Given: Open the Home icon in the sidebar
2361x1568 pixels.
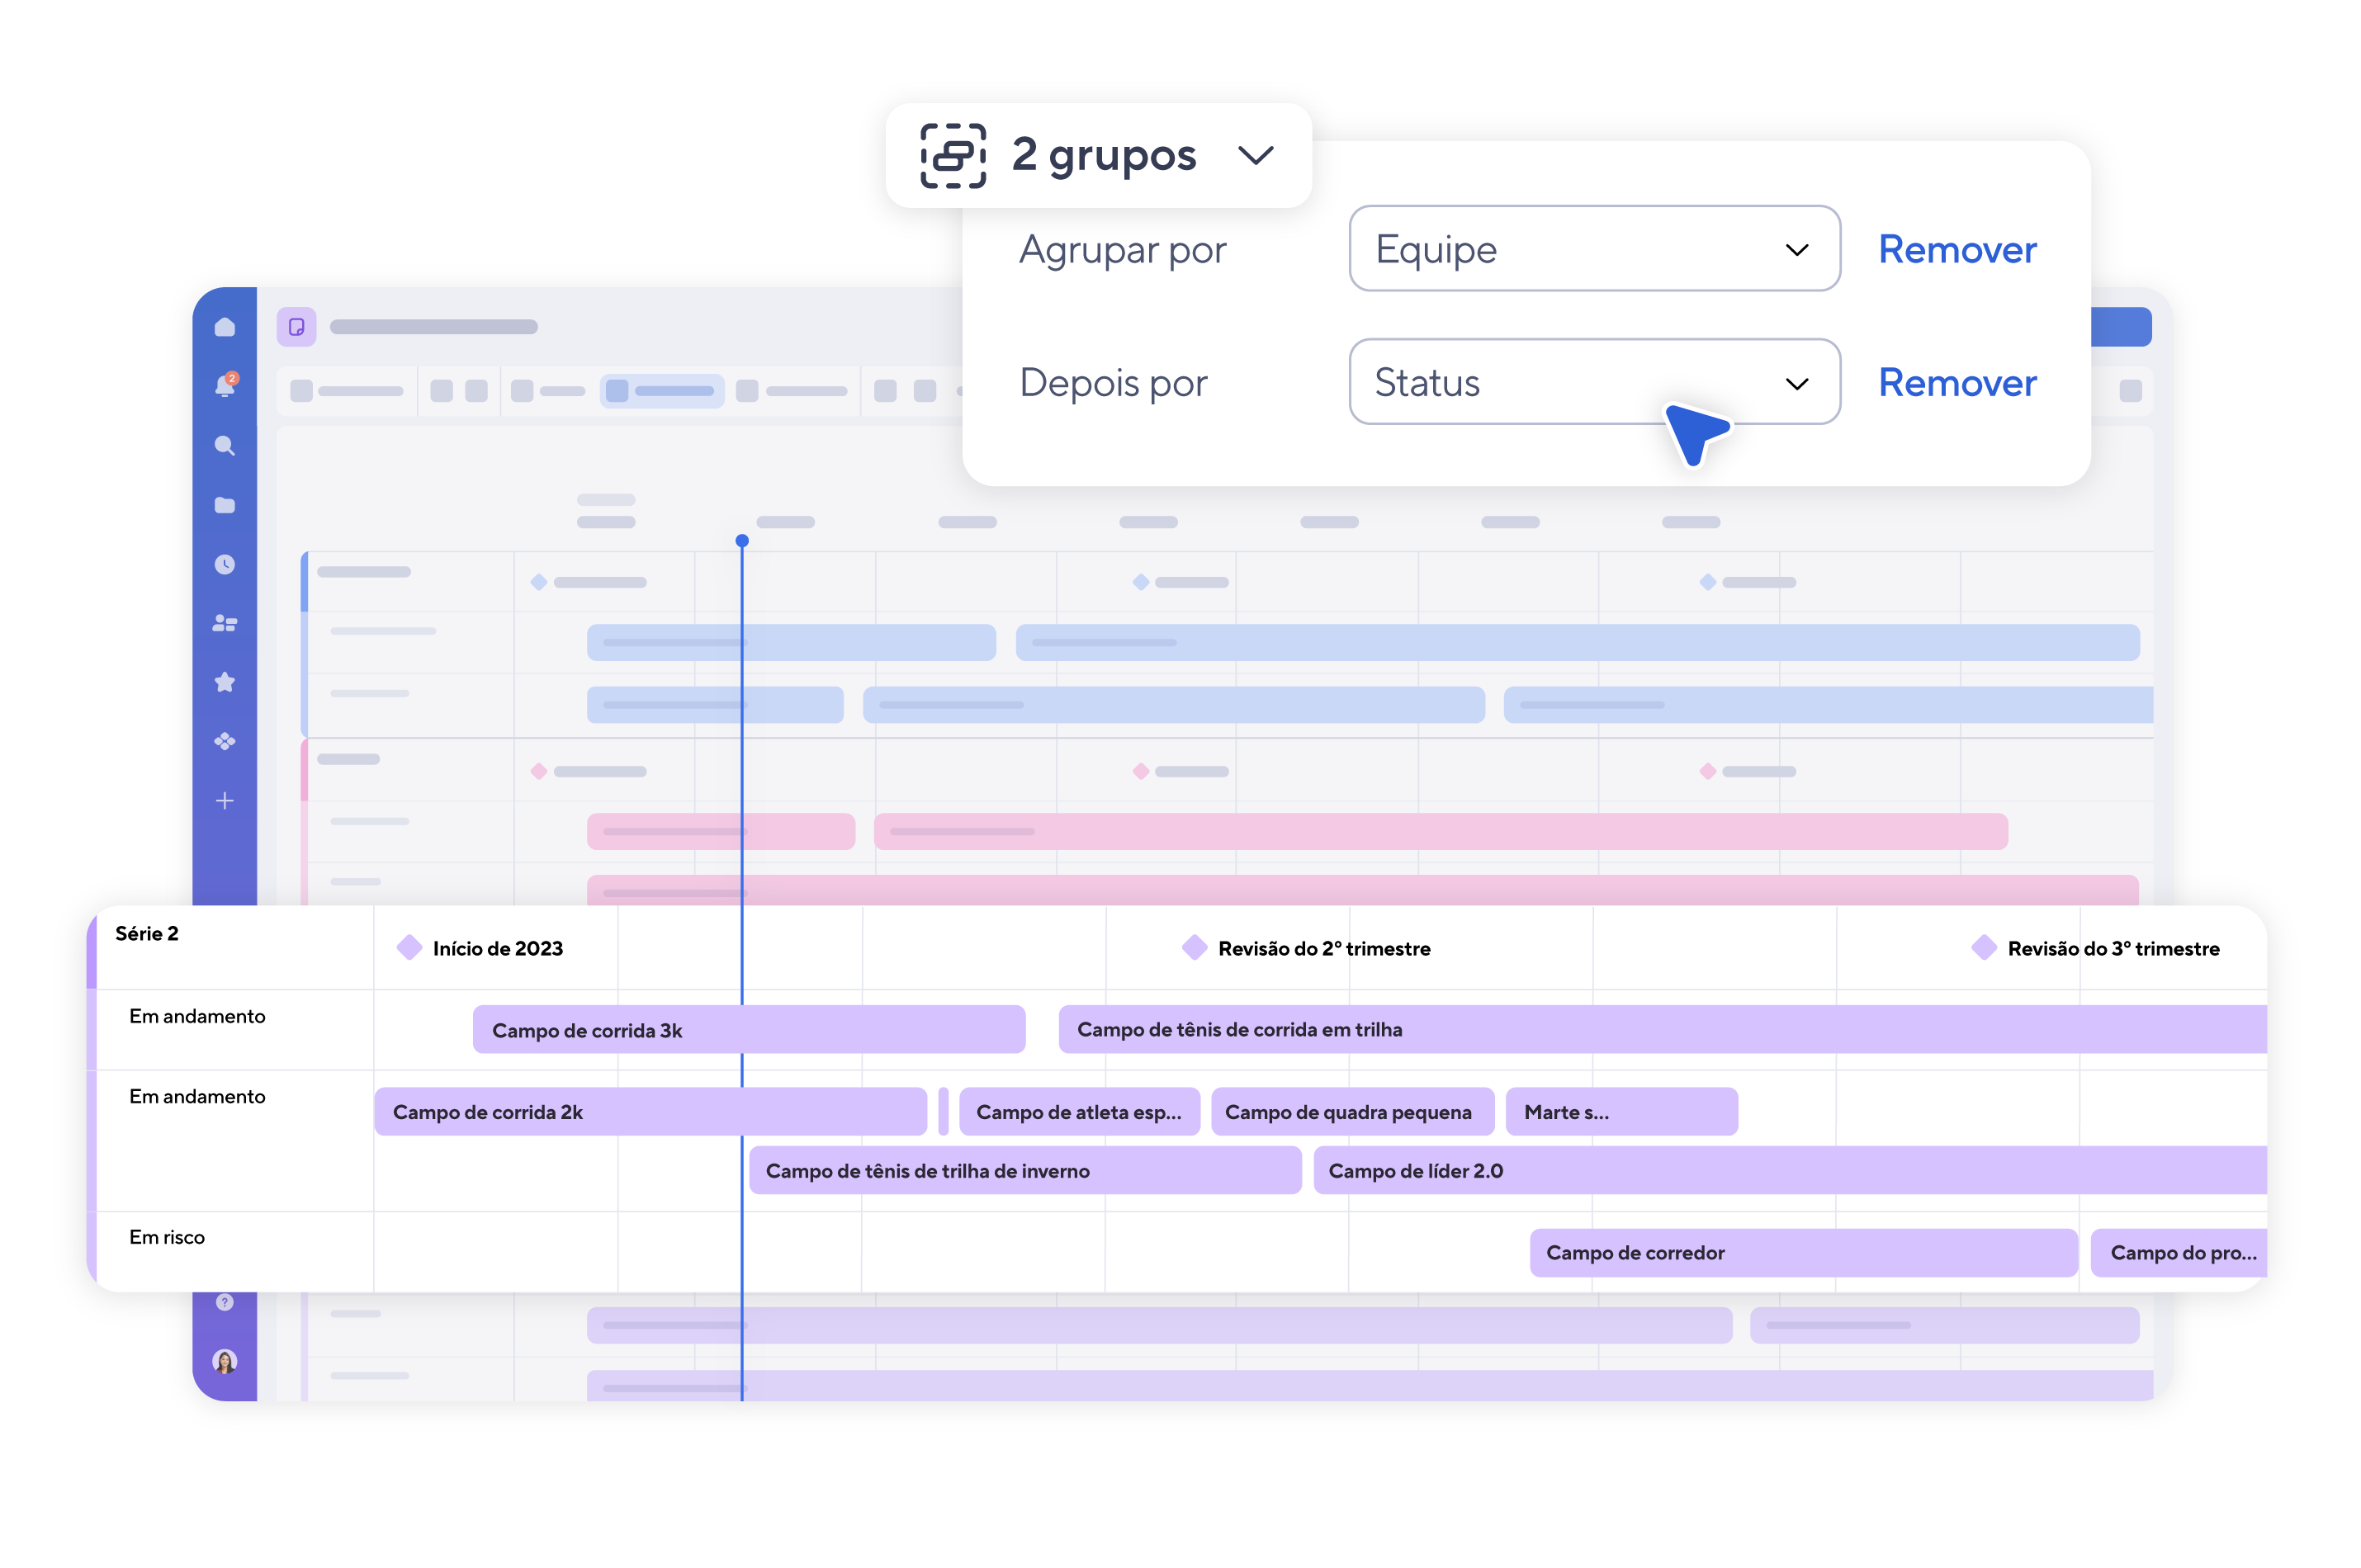Looking at the screenshot, I should click(x=225, y=326).
